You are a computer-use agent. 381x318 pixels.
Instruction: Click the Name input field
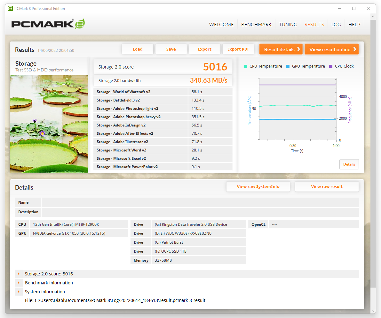click(200, 202)
